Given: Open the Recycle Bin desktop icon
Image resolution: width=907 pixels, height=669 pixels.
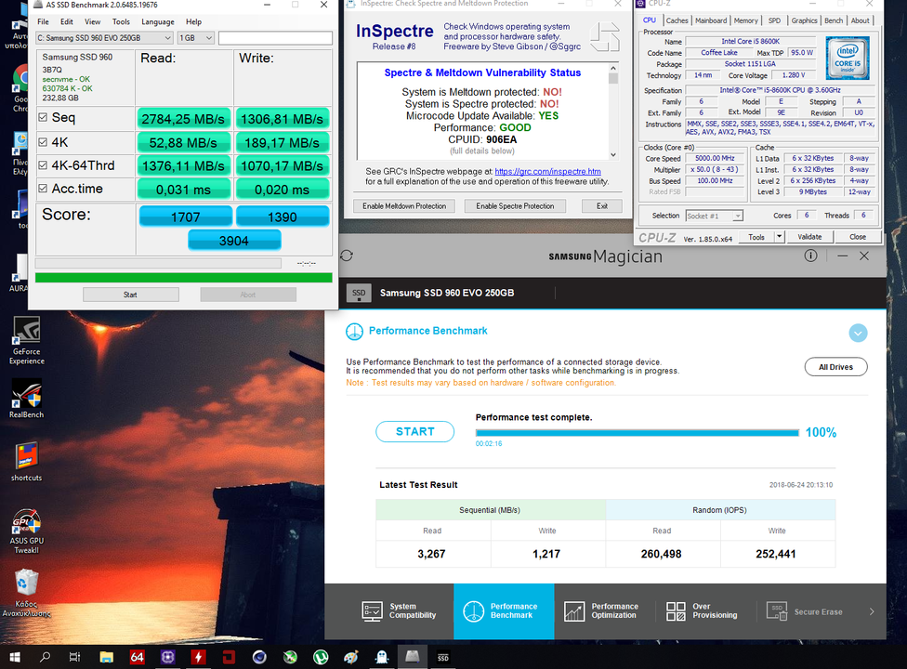Looking at the screenshot, I should point(27,593).
